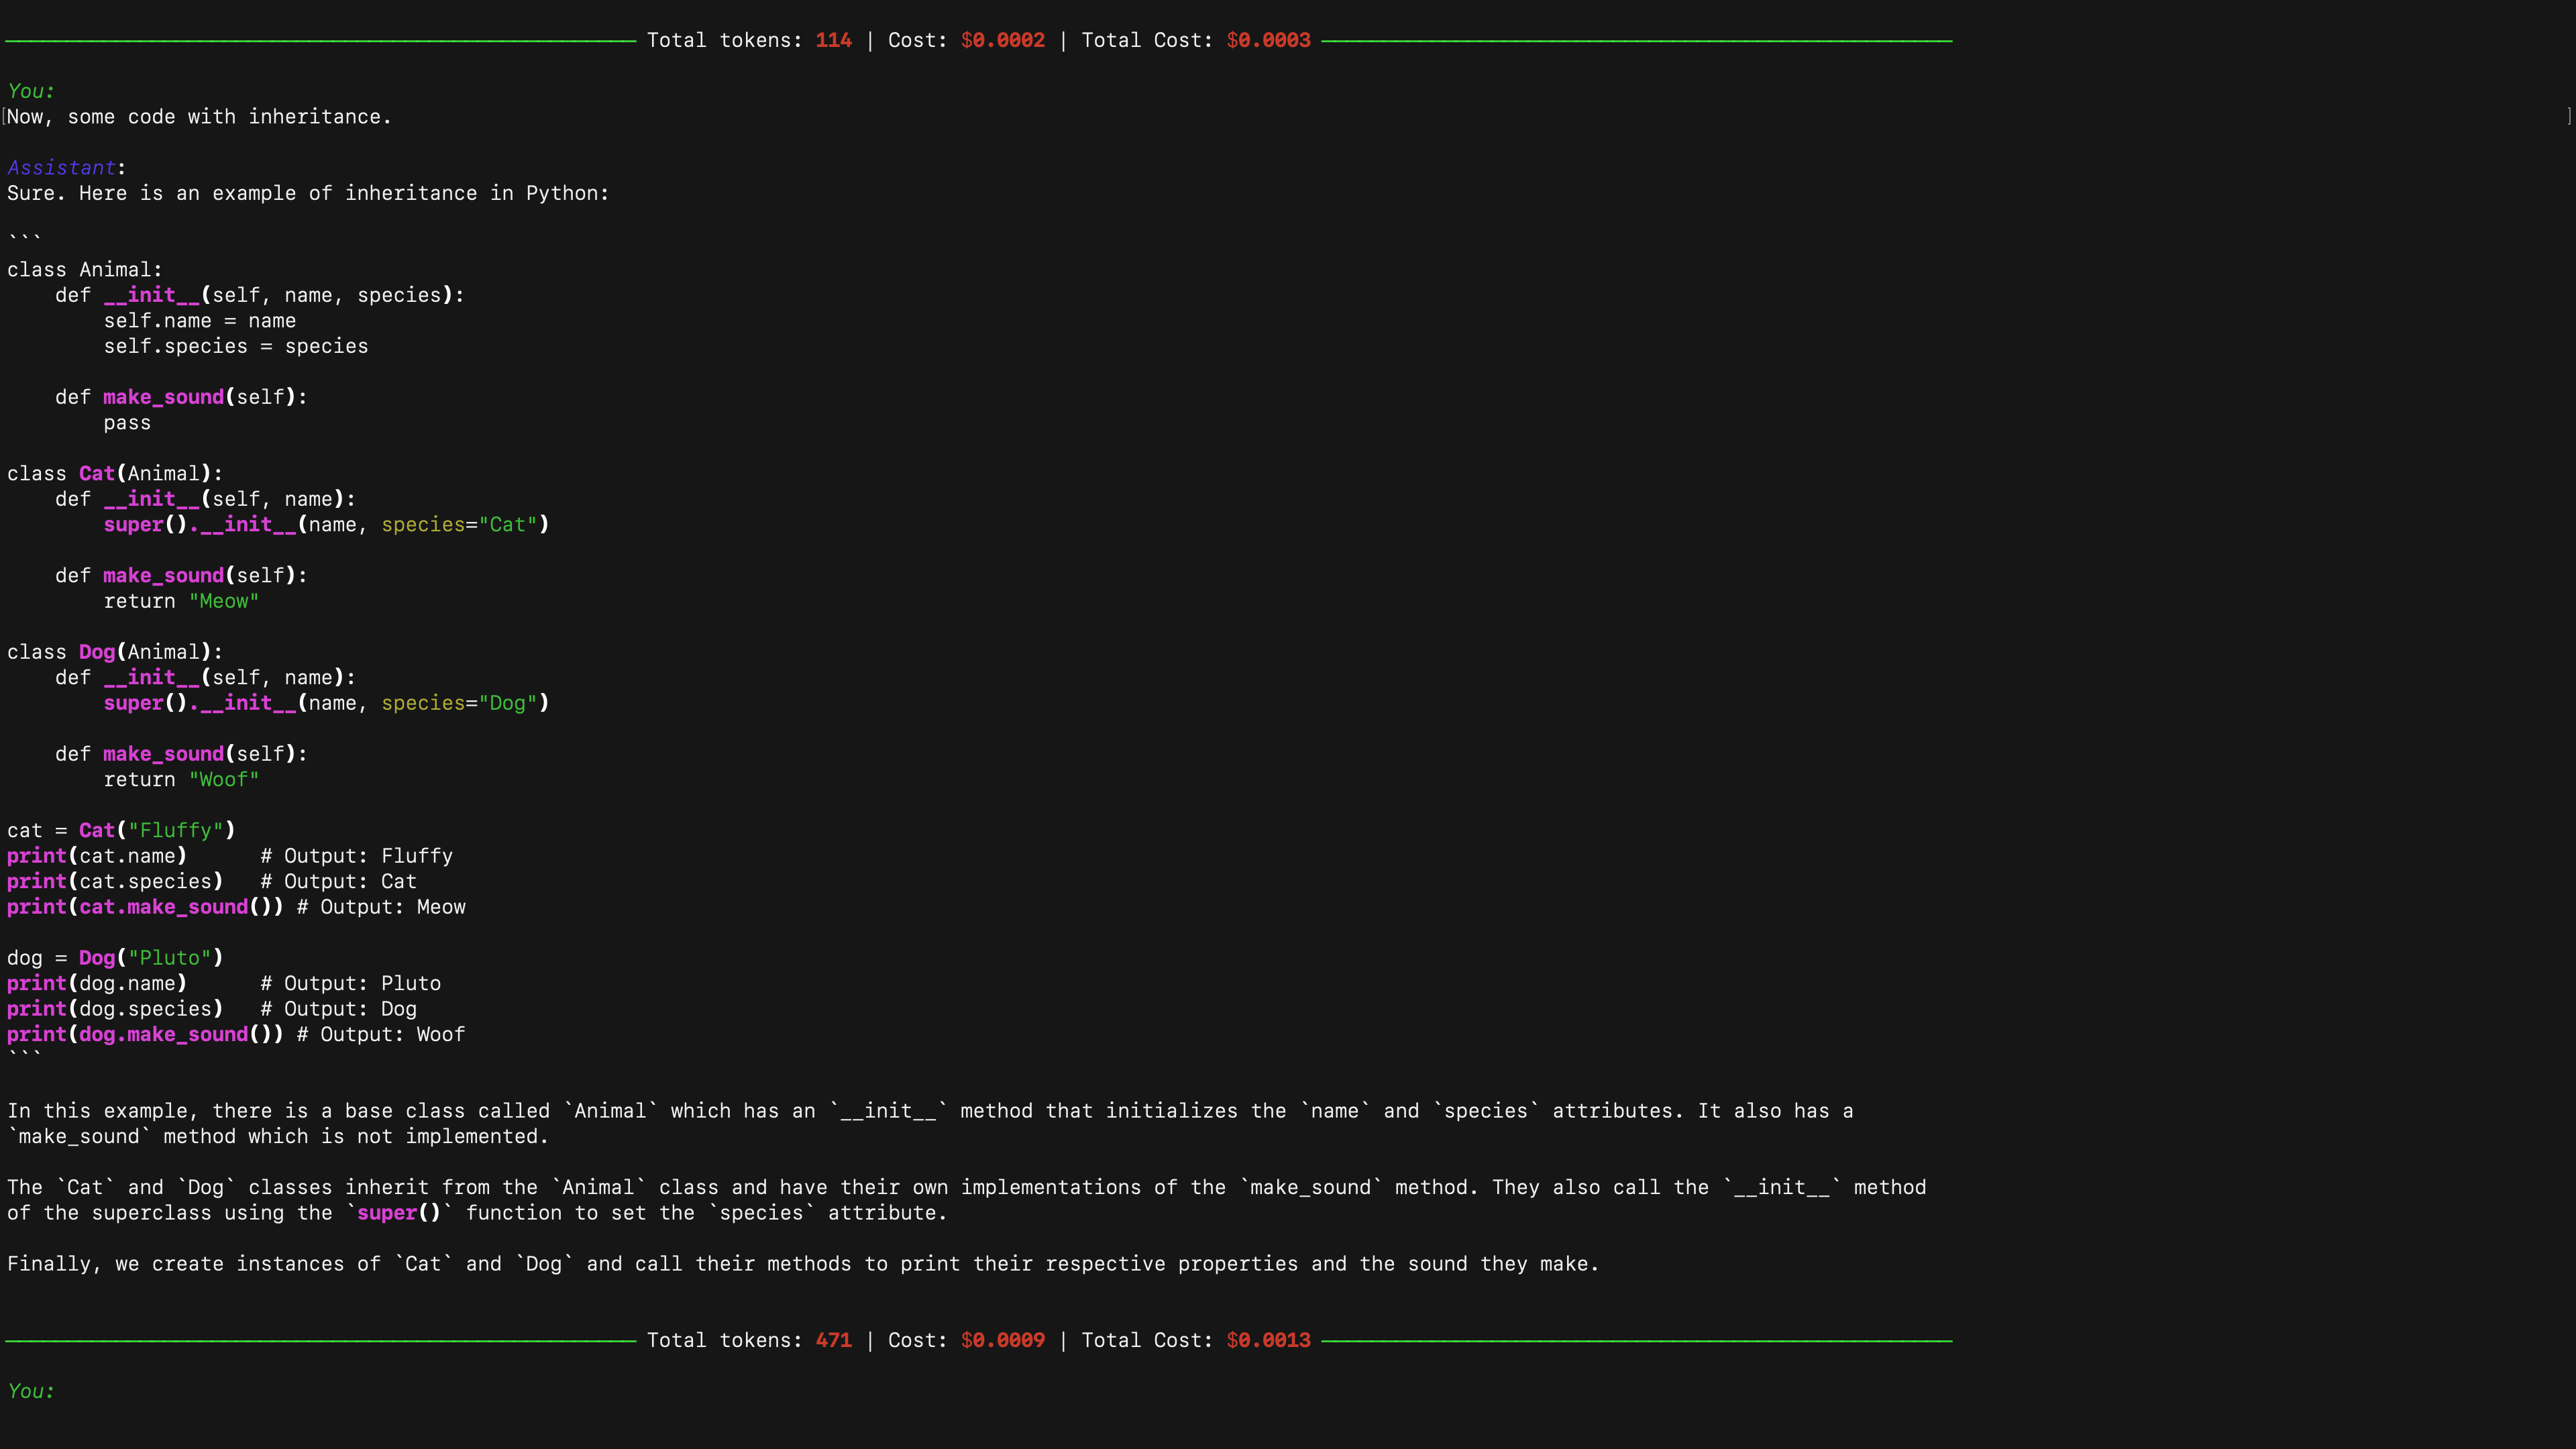Click the word 'pass' in Animal's make_sound
Viewport: 2576px width, 1449px height.
[x=127, y=423]
